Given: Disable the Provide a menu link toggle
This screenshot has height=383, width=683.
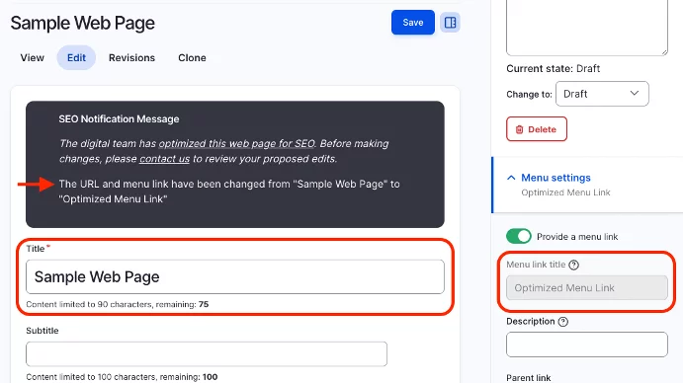Looking at the screenshot, I should [518, 236].
